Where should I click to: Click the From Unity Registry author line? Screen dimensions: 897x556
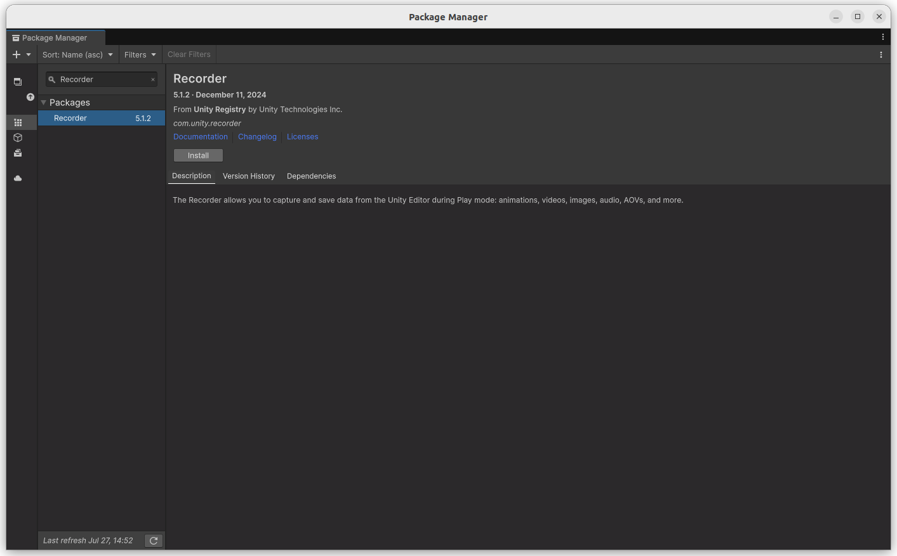point(258,110)
